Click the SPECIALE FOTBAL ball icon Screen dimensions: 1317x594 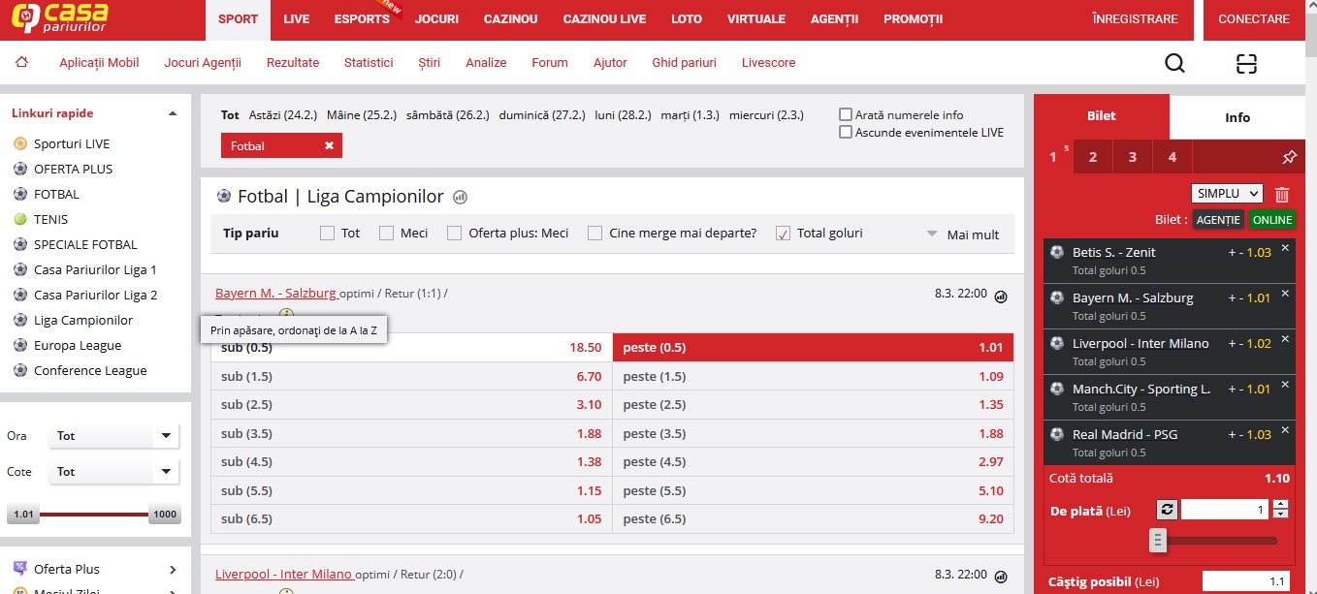(20, 244)
